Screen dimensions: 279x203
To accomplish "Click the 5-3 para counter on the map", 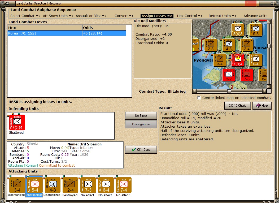I will click(x=256, y=30).
